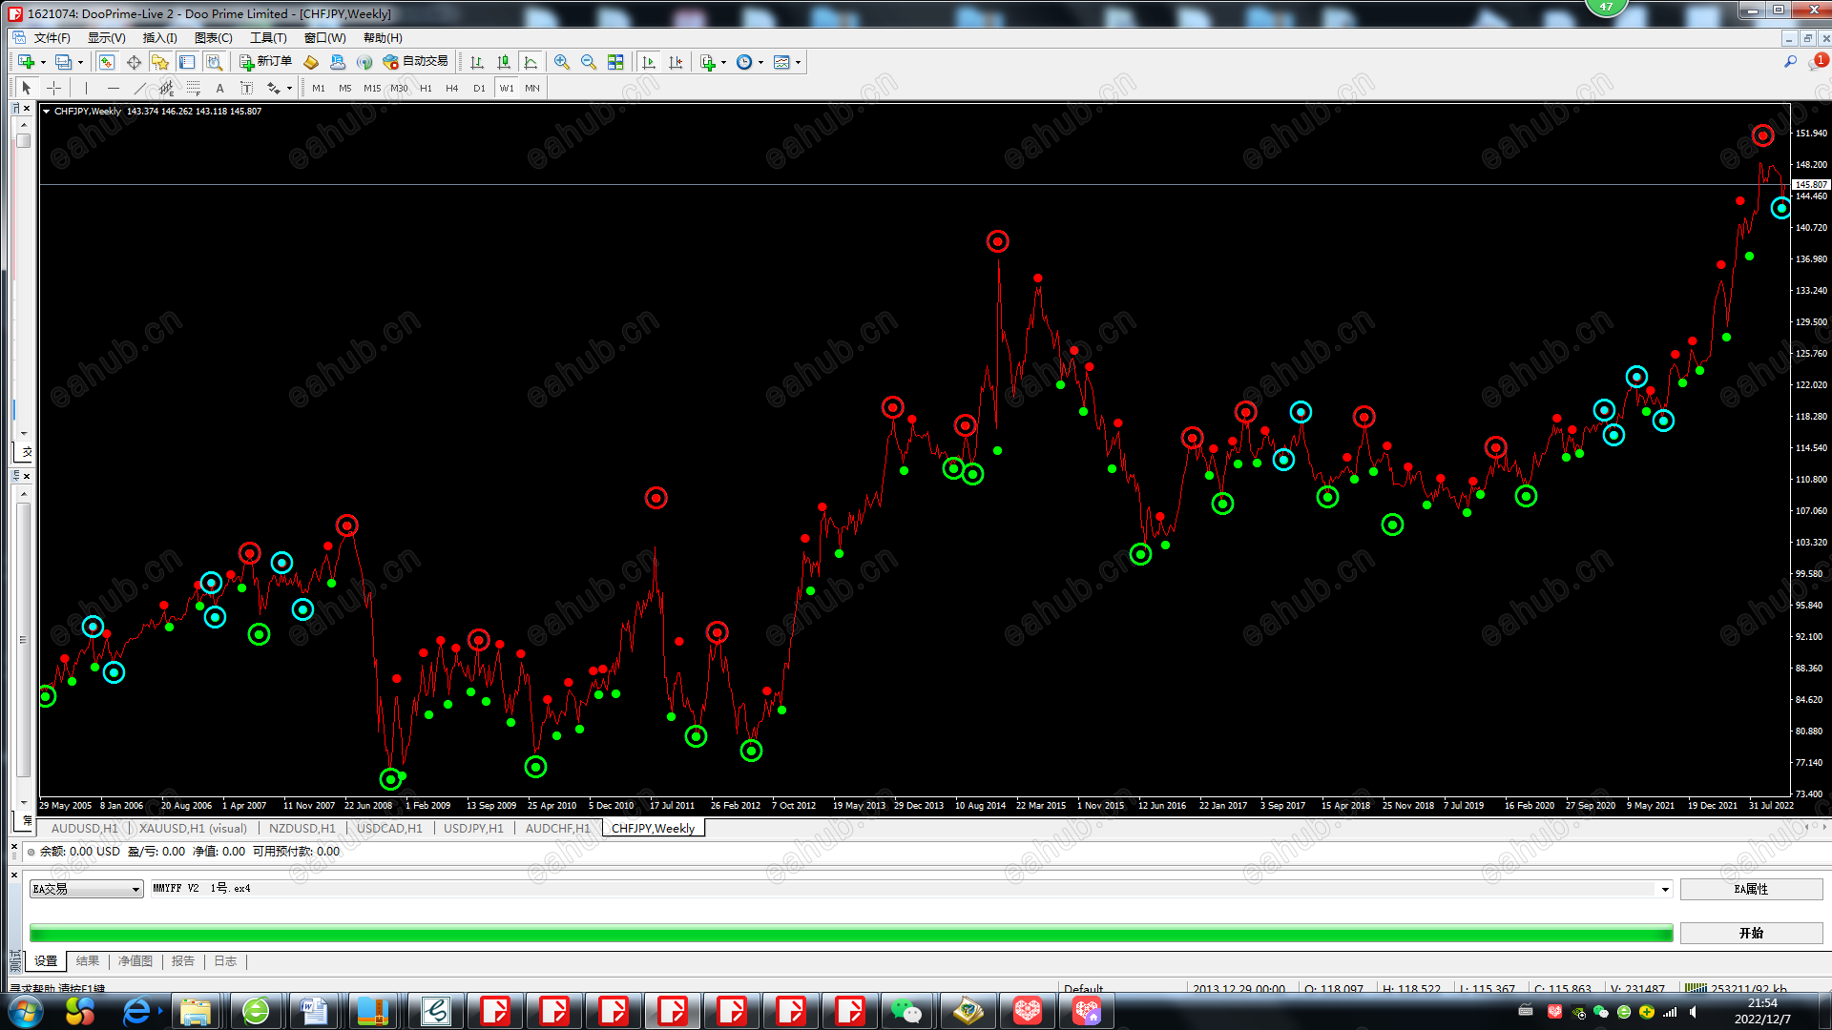Screen dimensions: 1832x1030
Task: Switch chart to candlestick mode
Action: click(504, 62)
